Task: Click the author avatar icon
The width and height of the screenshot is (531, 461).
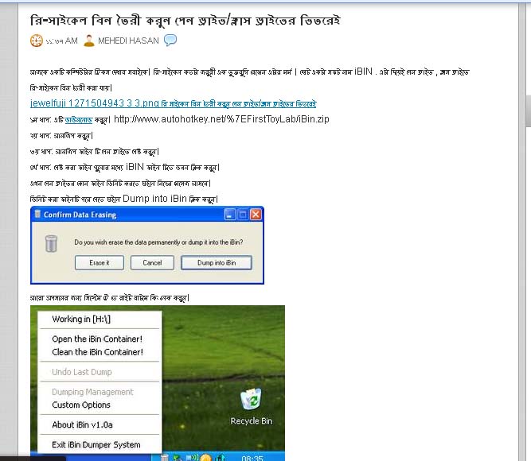Action: [89, 41]
